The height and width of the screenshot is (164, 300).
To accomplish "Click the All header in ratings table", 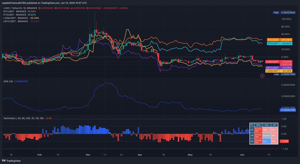I will 274,125.
